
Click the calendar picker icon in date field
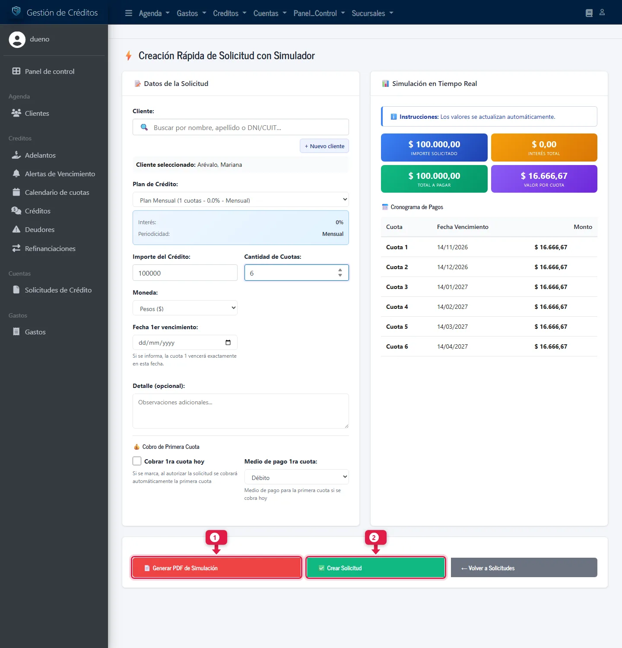[228, 343]
